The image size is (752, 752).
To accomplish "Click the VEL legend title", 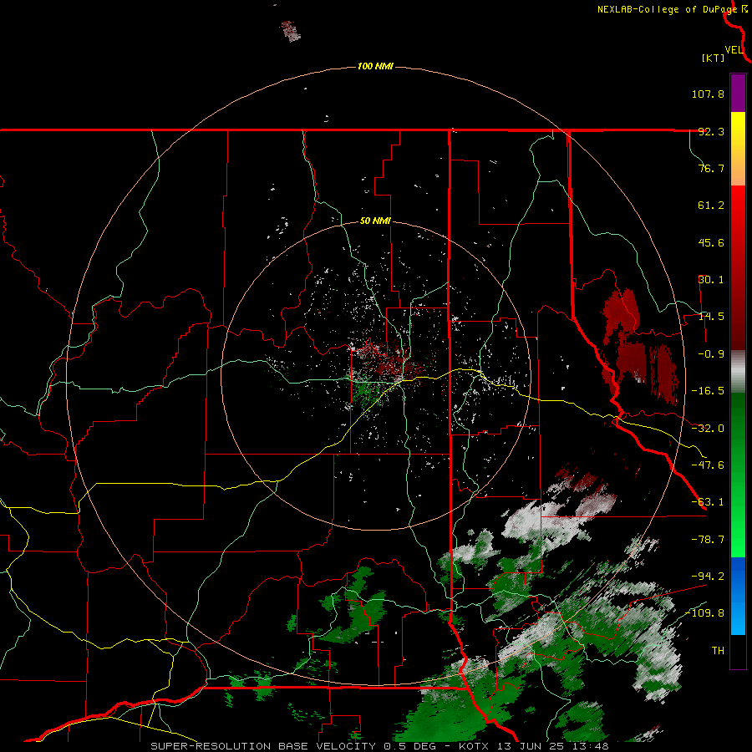I will pyautogui.click(x=734, y=50).
